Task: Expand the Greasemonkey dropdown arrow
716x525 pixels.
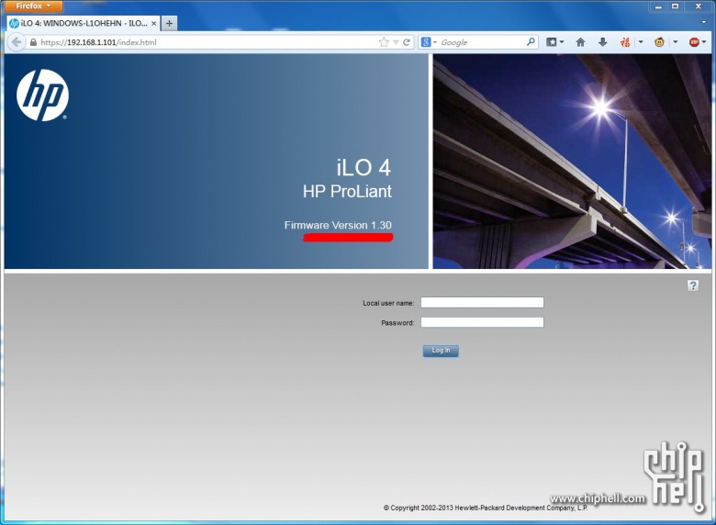Action: [676, 42]
